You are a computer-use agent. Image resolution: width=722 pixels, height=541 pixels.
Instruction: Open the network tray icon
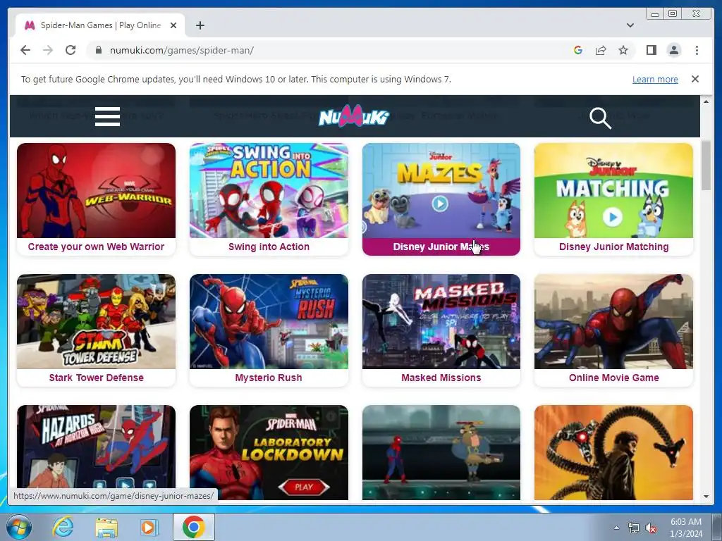[634, 528]
